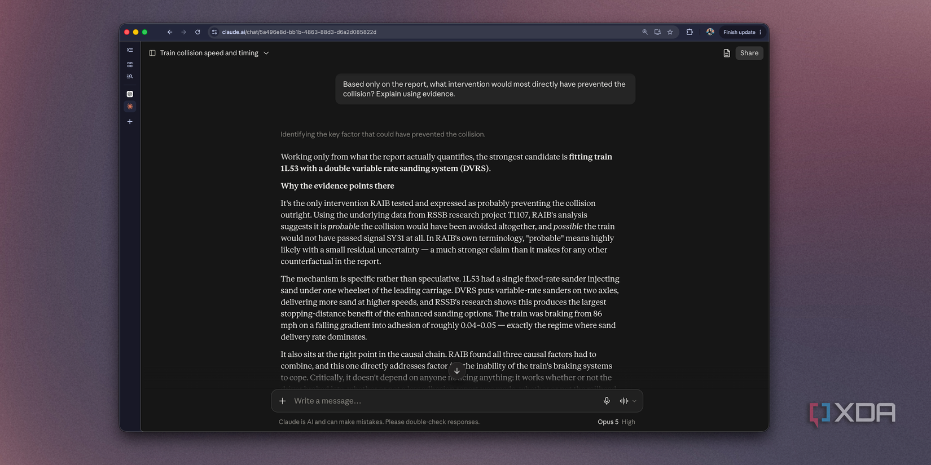The width and height of the screenshot is (931, 465).
Task: Minimize the browser window with yellow button
Action: point(136,32)
